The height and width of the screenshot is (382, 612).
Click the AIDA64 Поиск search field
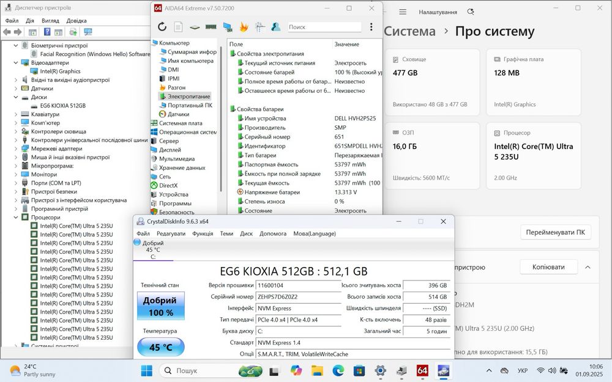[324, 27]
